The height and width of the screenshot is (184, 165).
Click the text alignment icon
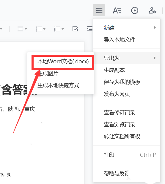tap(20, 29)
